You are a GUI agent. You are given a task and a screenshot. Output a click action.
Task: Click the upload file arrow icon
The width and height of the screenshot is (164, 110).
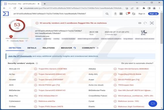(115, 14)
